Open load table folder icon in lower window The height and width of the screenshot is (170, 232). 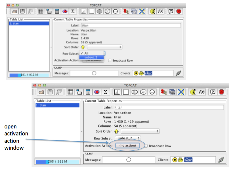pos(41,92)
